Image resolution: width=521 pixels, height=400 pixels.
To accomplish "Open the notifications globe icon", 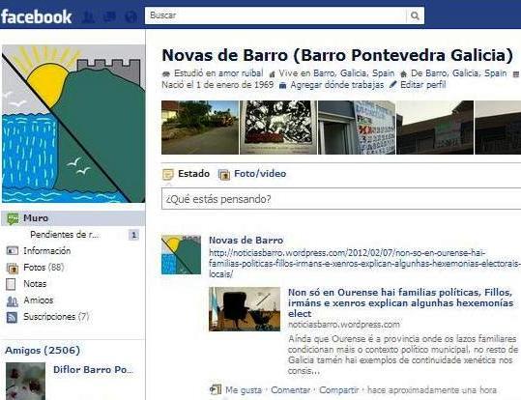I will point(130,16).
